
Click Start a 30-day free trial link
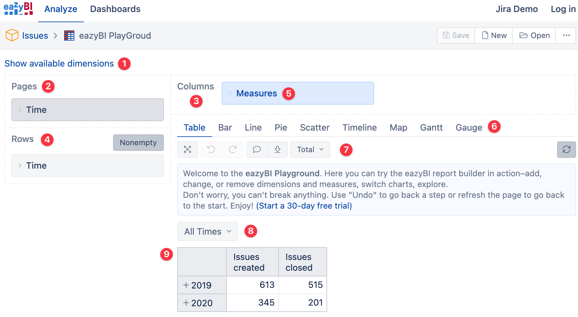[304, 206]
